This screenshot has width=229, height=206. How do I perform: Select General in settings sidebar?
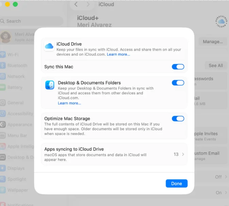tap(16, 103)
